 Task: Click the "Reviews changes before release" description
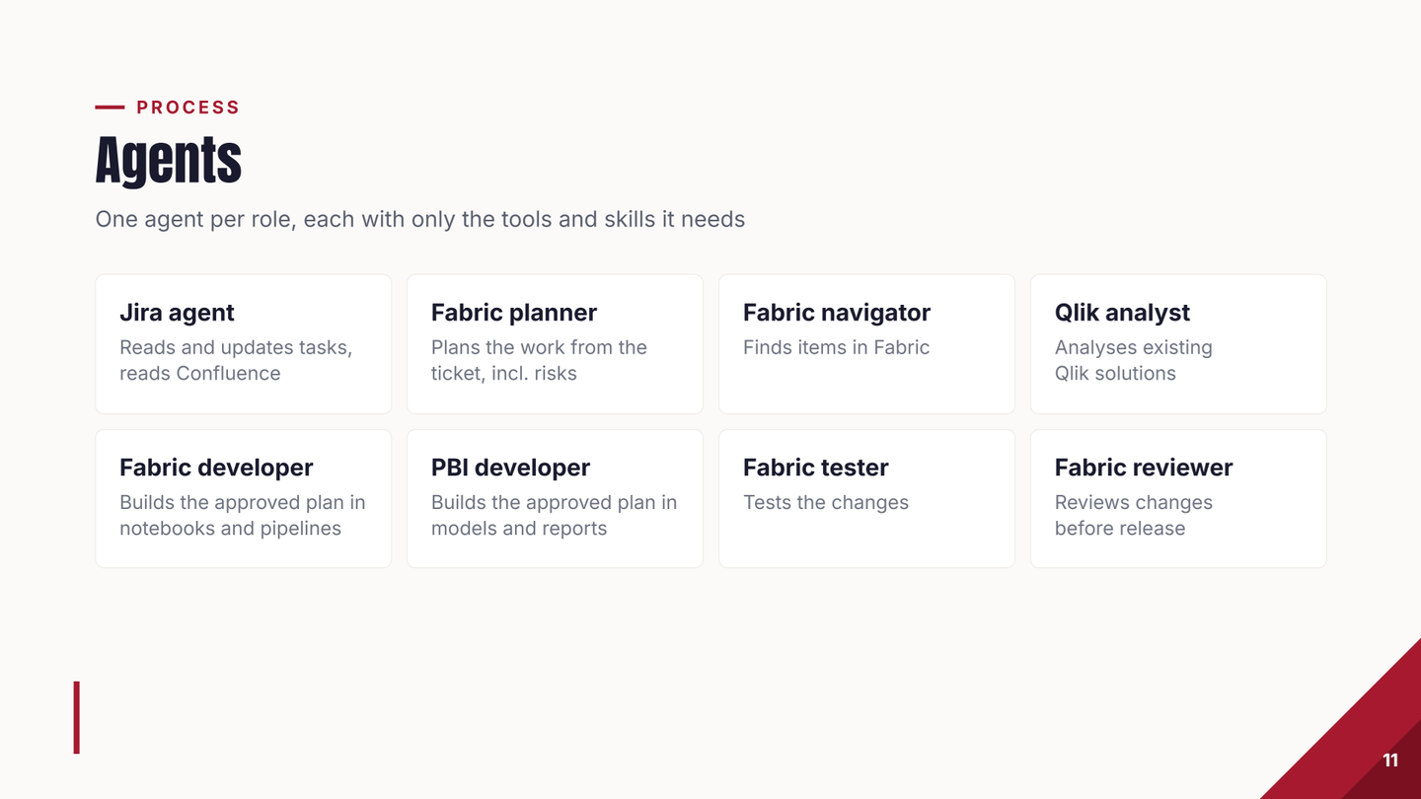coord(1134,515)
